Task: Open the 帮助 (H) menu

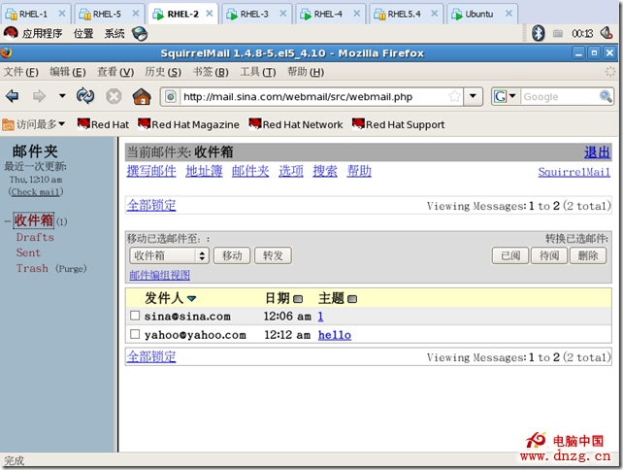Action: (306, 72)
